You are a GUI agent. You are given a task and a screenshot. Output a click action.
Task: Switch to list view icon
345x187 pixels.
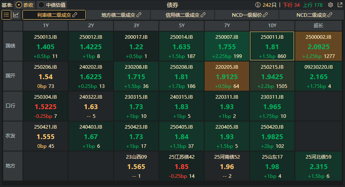point(6,15)
